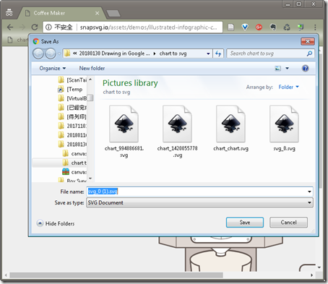The image size is (328, 284).
Task: Select chart_994886681.svg file
Action: pos(124,132)
